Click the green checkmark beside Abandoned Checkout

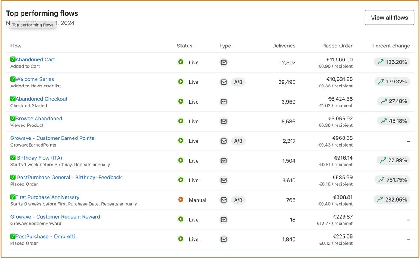pos(13,98)
